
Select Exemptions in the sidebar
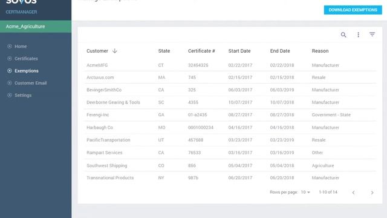click(x=27, y=71)
